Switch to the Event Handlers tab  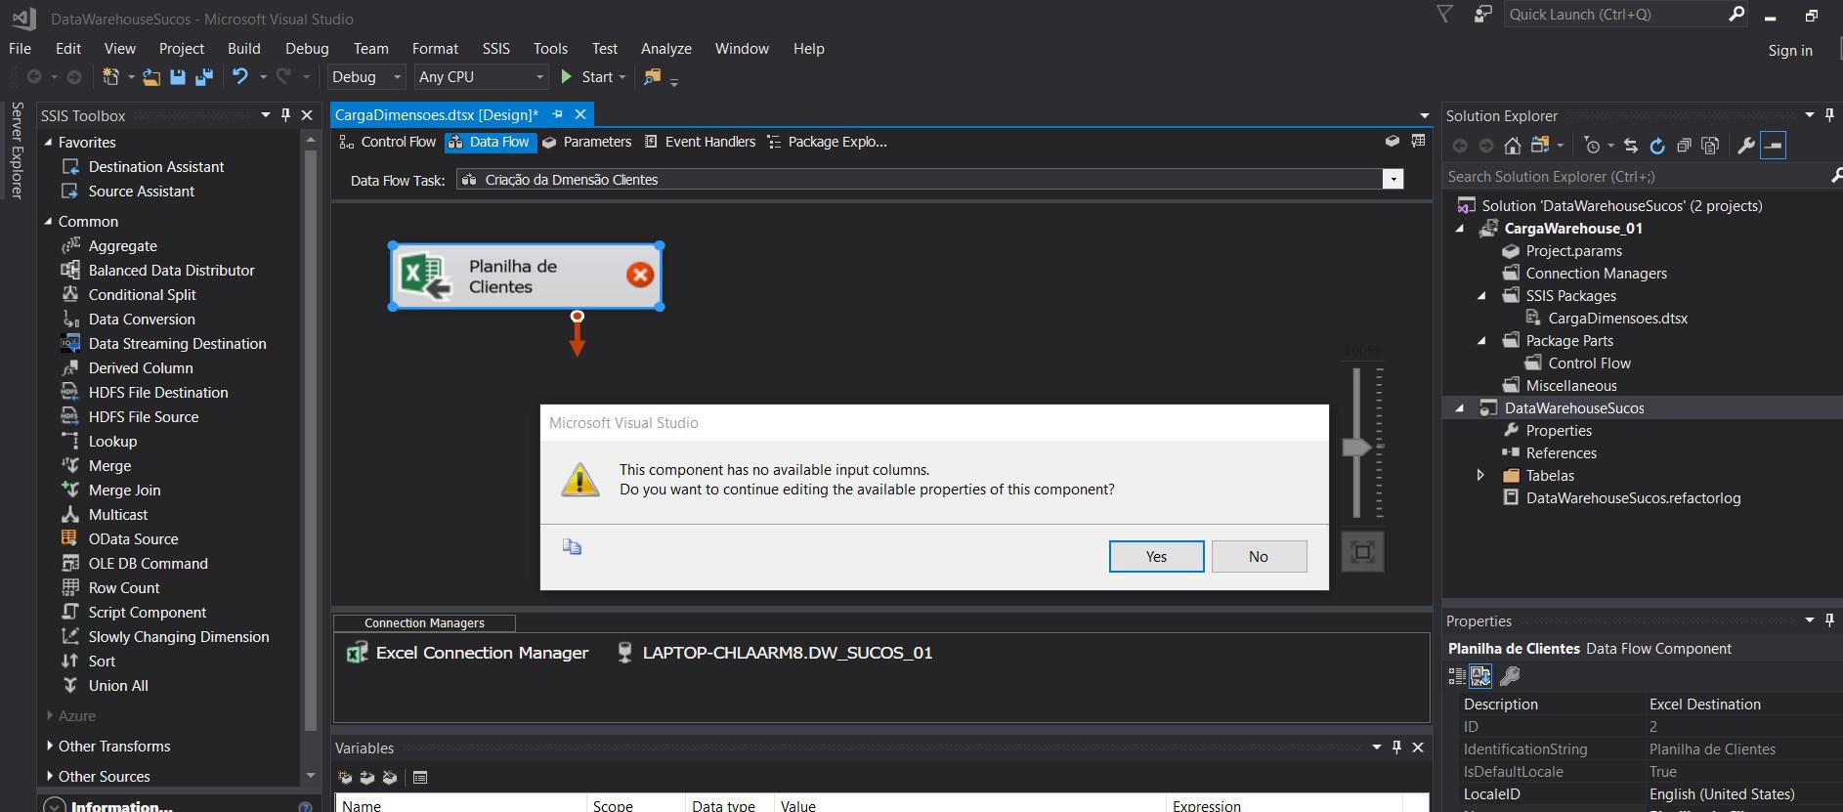(700, 142)
